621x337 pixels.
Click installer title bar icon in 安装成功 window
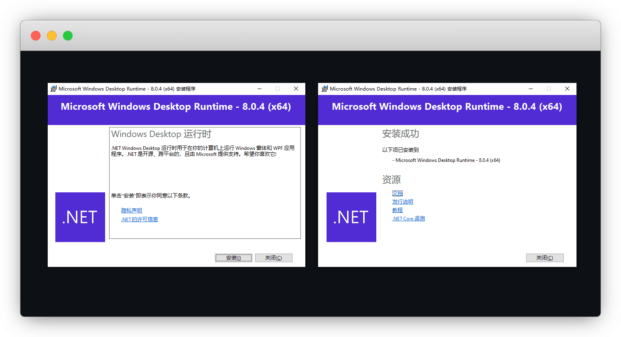pos(325,89)
